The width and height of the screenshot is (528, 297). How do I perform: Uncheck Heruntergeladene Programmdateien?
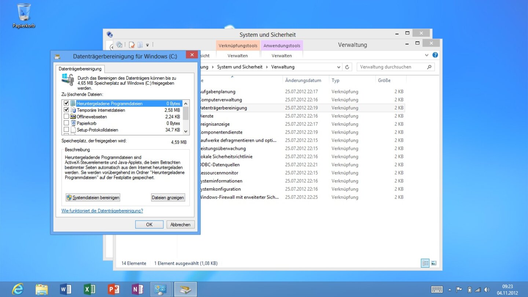[66, 103]
